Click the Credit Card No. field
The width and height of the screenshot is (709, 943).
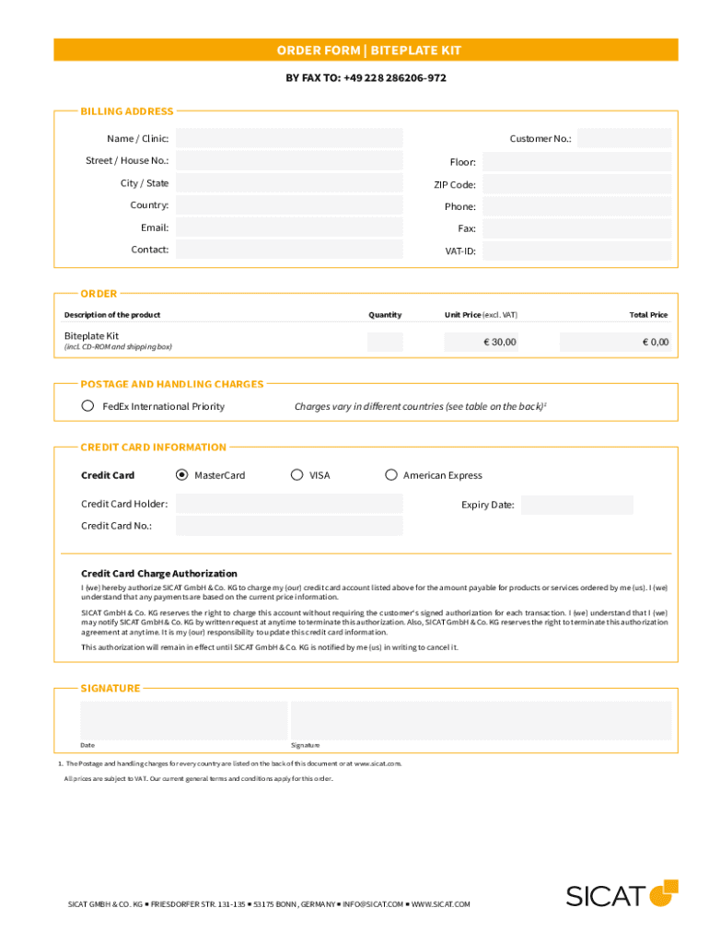(289, 526)
